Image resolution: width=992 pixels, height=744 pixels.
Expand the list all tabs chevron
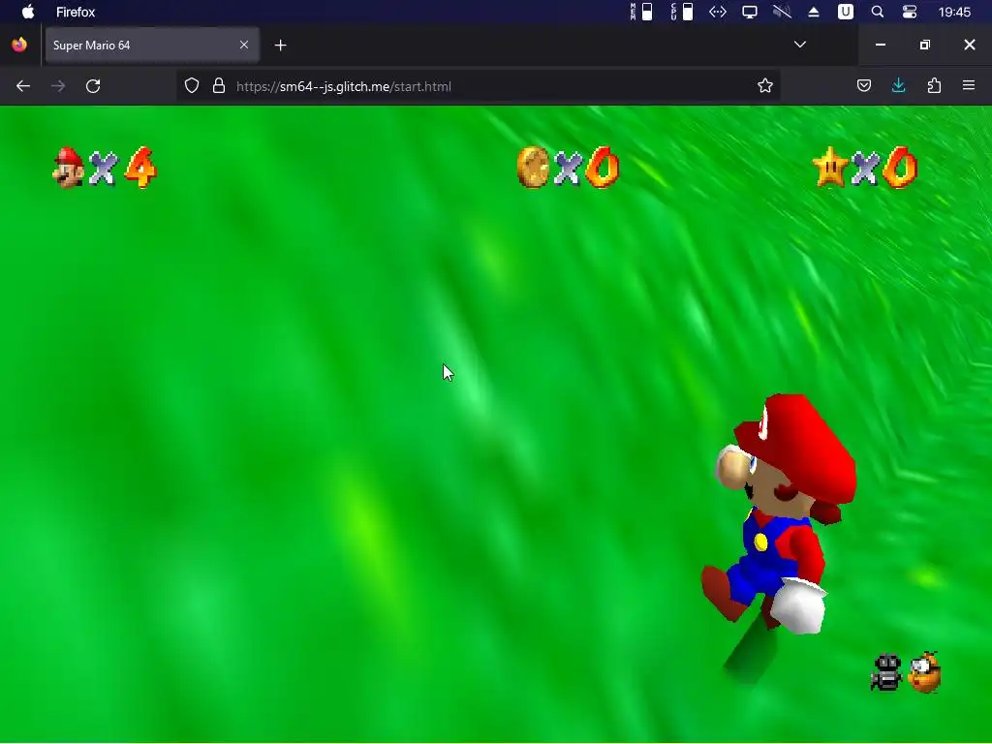tap(800, 45)
